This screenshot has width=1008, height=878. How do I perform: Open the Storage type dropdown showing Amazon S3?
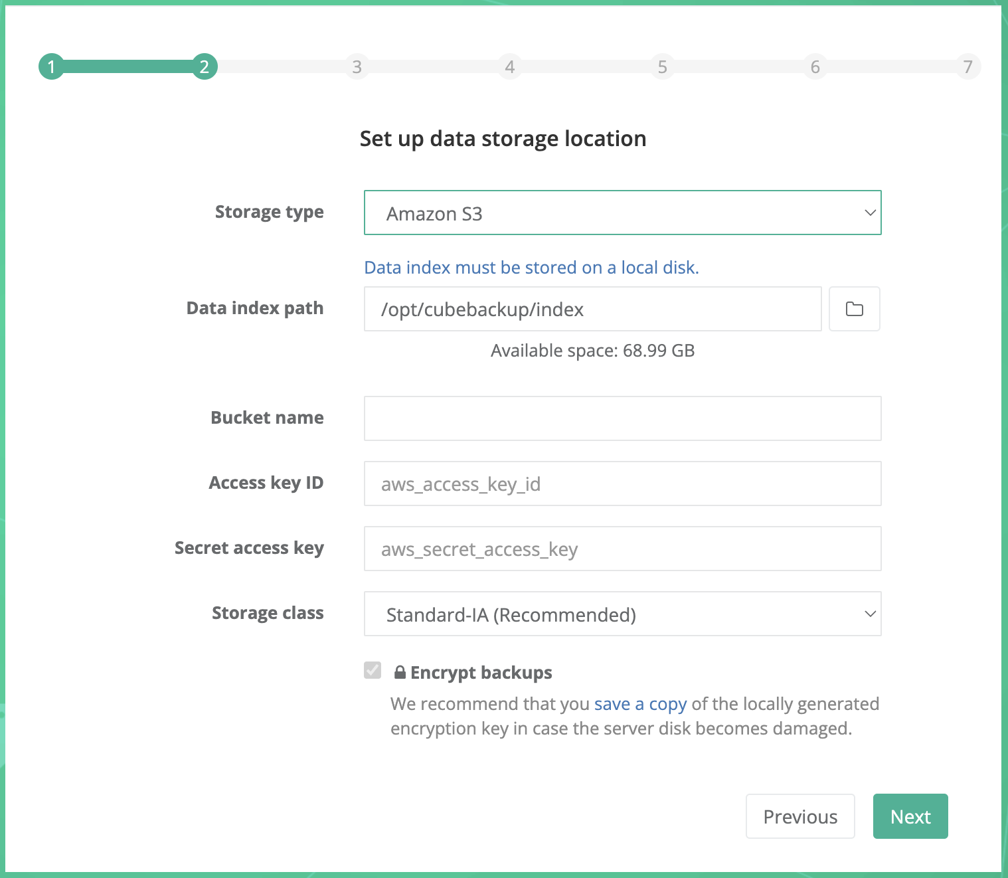coord(622,213)
